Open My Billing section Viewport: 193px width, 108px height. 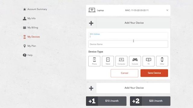33,28
